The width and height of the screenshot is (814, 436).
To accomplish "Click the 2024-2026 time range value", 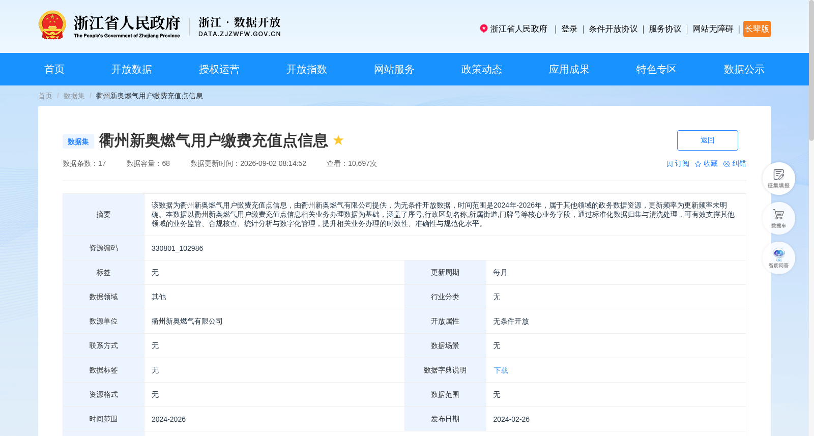I will (168, 419).
